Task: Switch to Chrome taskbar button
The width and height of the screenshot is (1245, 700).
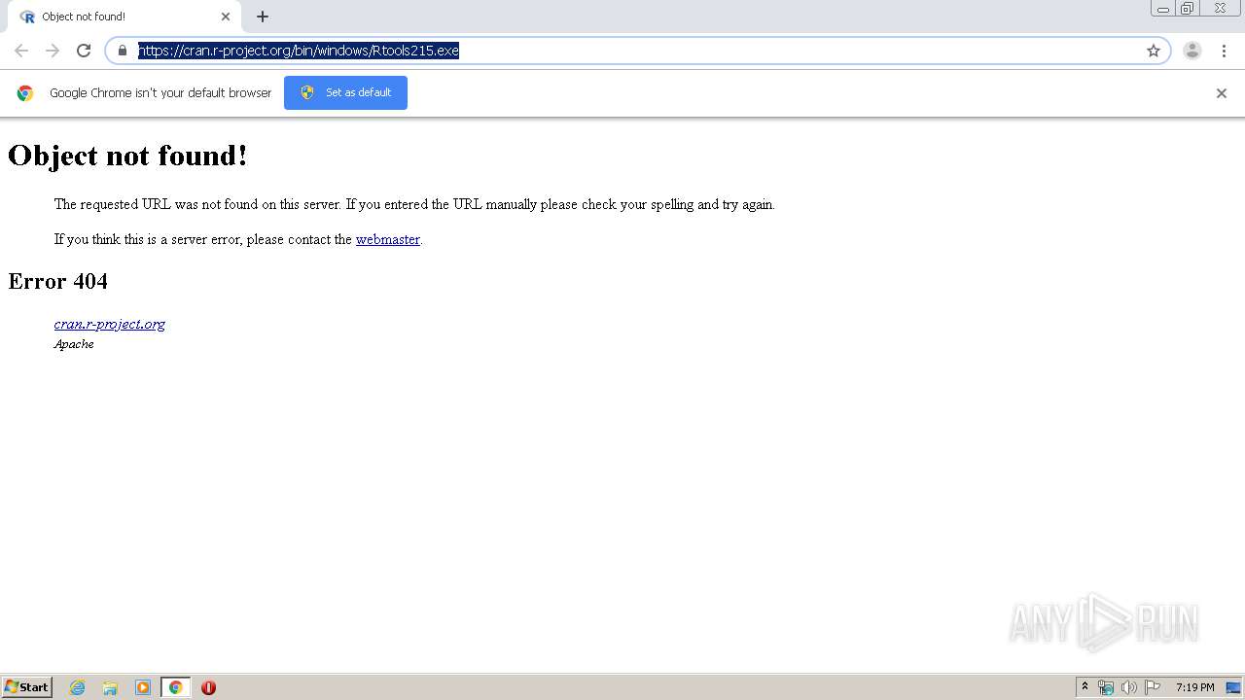Action: pyautogui.click(x=175, y=687)
